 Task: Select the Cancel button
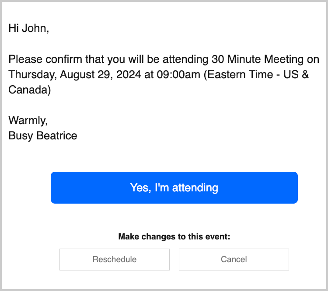[234, 260]
